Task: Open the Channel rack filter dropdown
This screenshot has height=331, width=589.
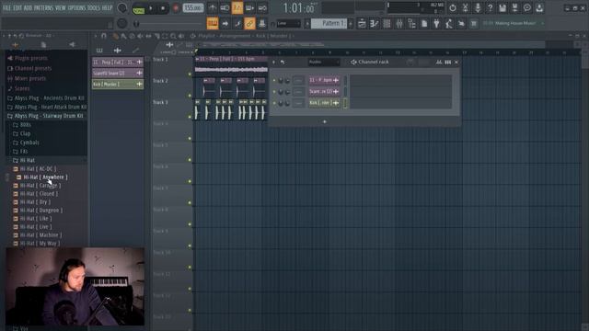Action: (x=324, y=63)
